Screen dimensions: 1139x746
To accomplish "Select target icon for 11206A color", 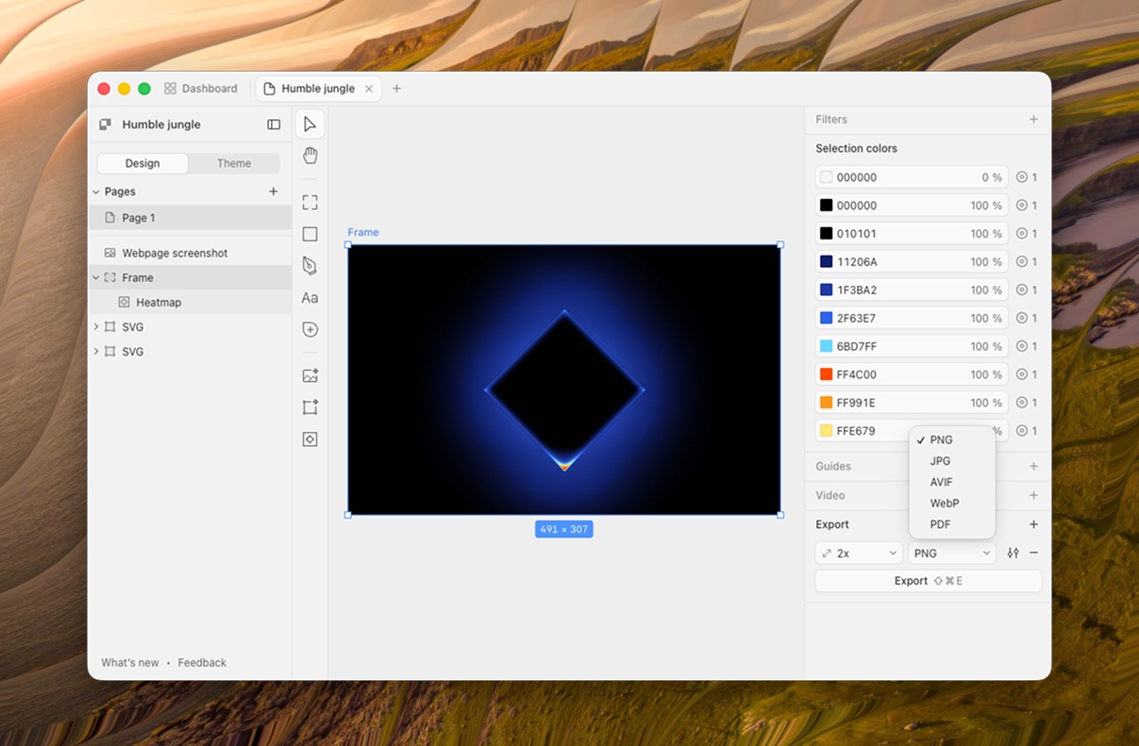I will point(1021,261).
